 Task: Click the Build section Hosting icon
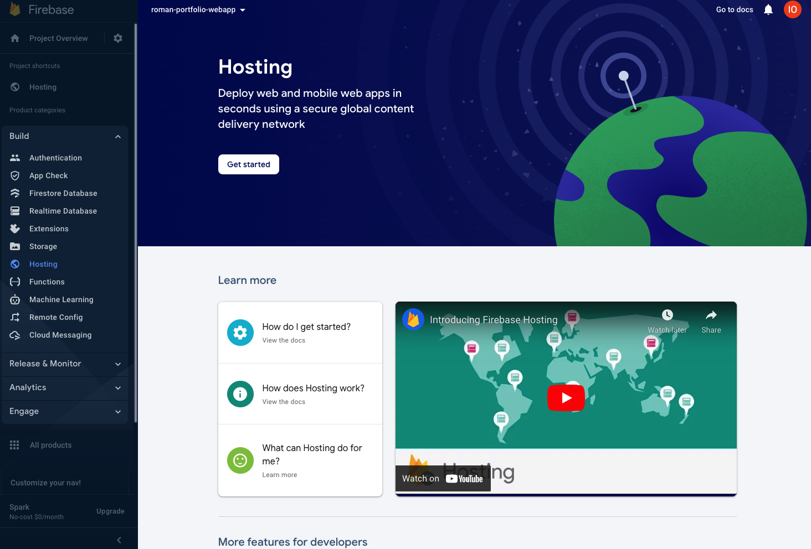[x=15, y=264]
